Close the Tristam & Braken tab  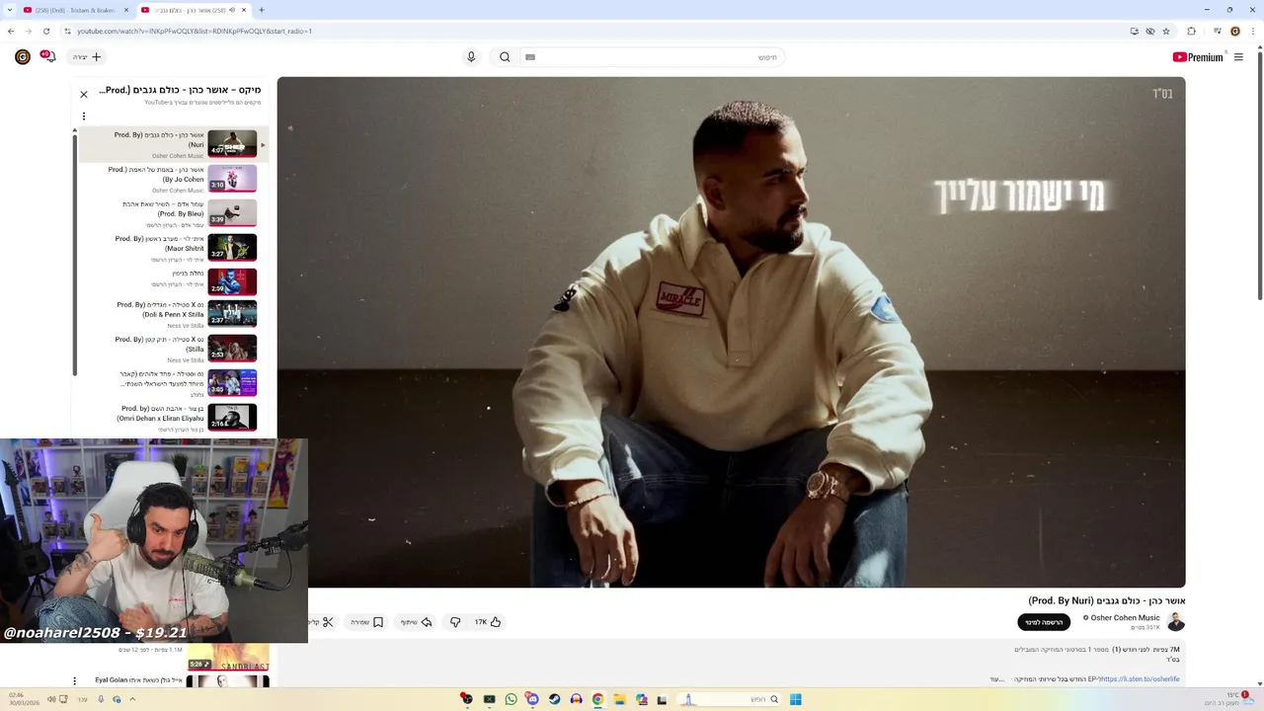pyautogui.click(x=126, y=10)
